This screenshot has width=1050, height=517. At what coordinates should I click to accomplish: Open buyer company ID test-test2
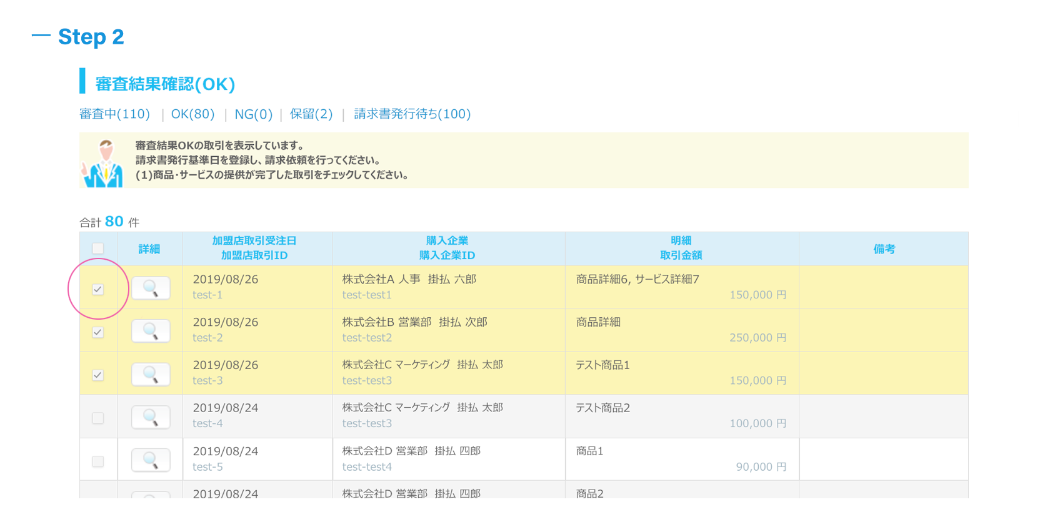(367, 338)
